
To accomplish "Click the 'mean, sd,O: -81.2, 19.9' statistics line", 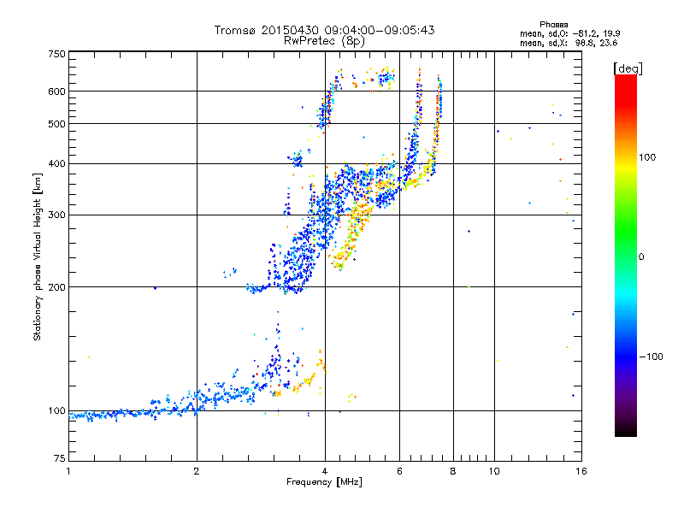I will coord(570,33).
